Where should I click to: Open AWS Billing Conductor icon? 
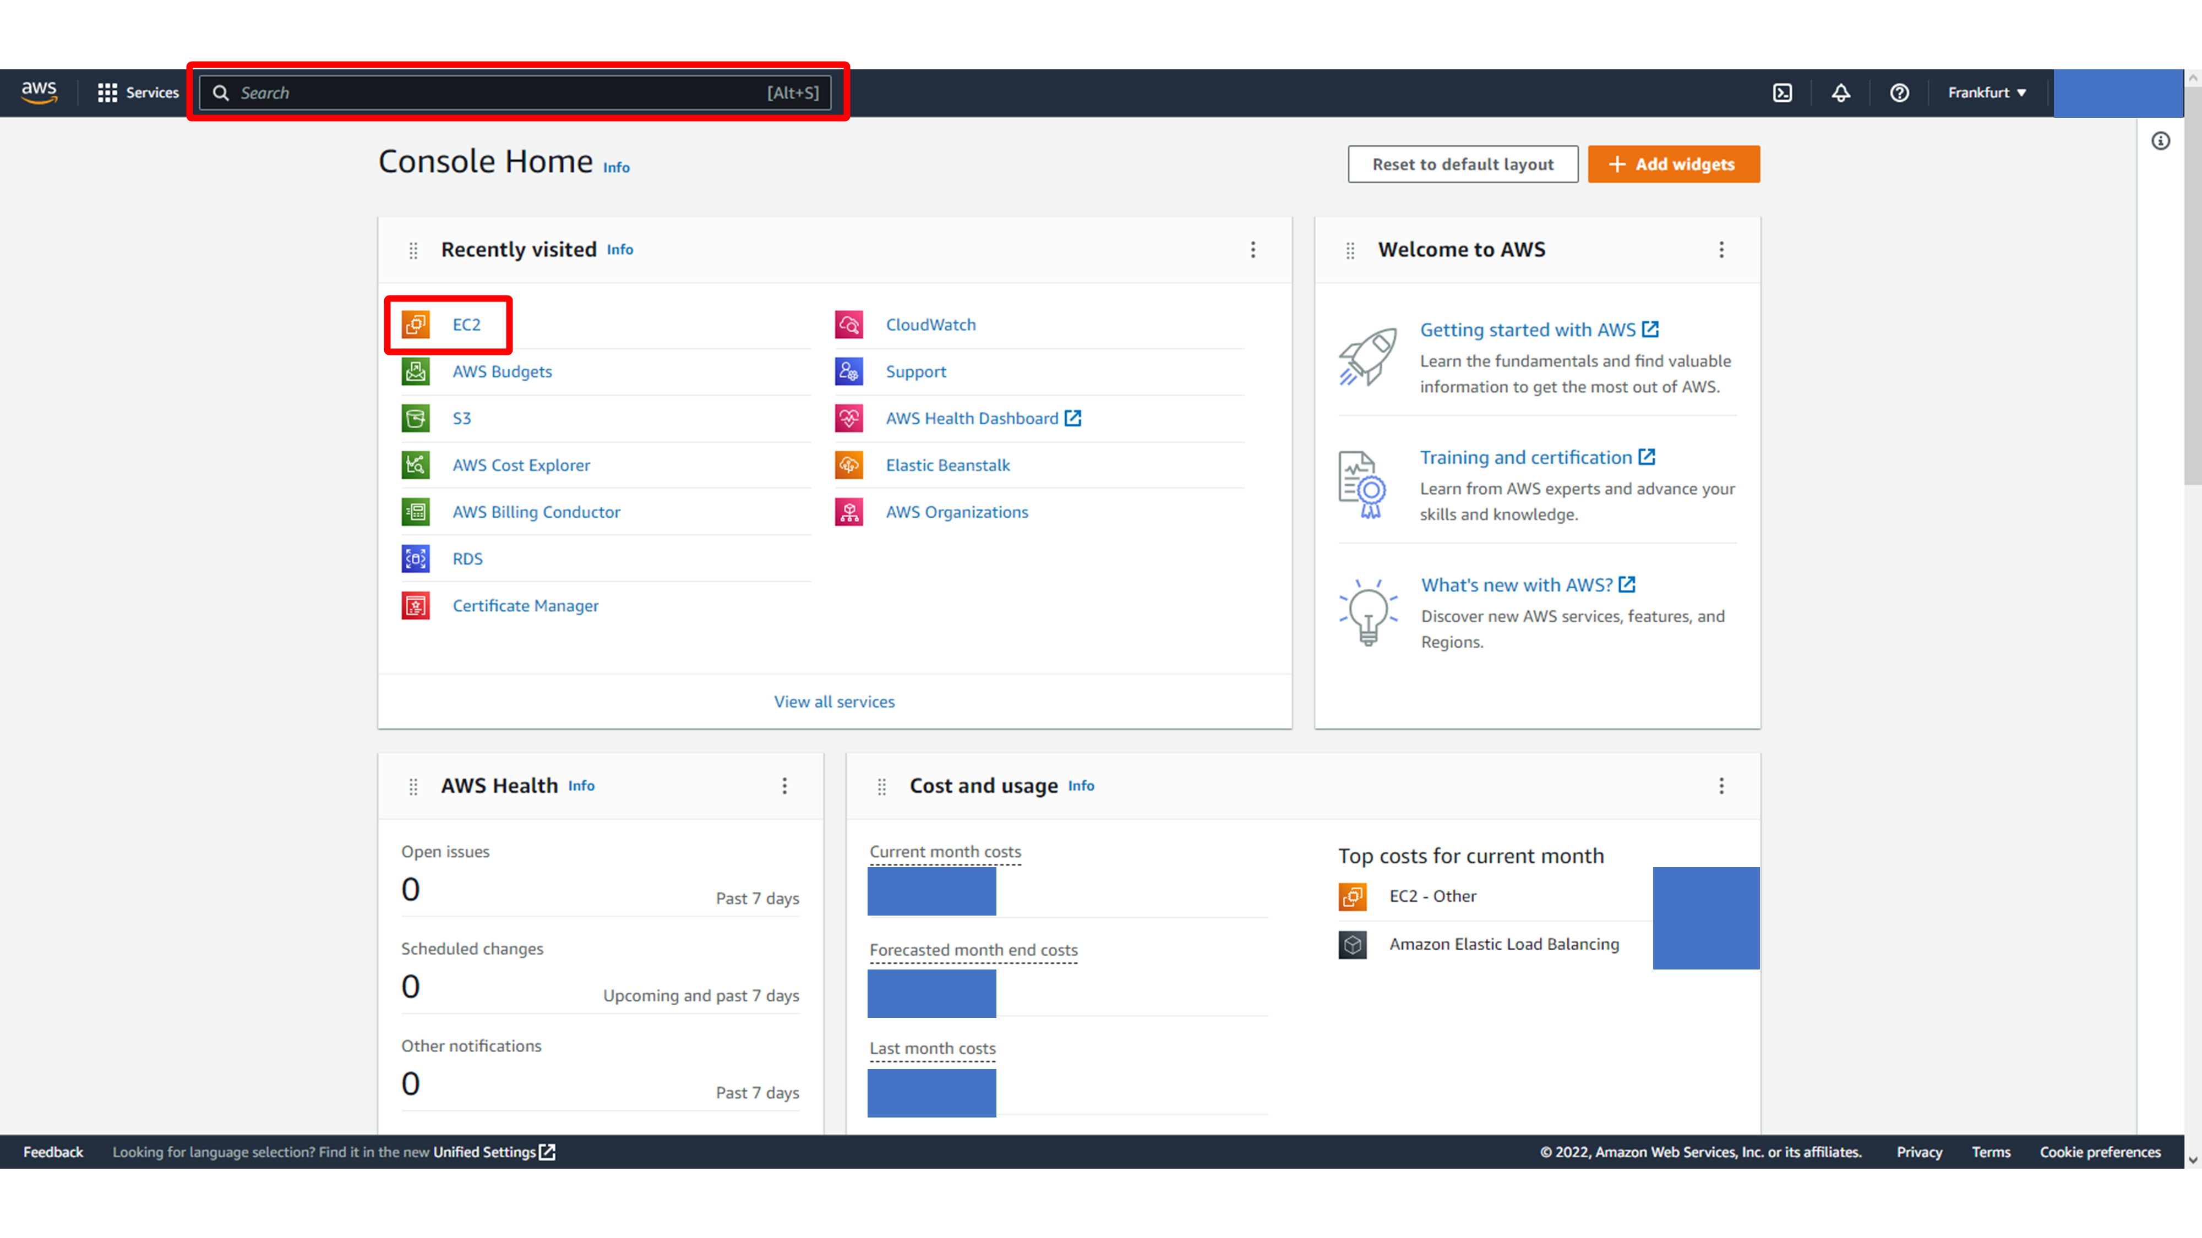coord(416,512)
